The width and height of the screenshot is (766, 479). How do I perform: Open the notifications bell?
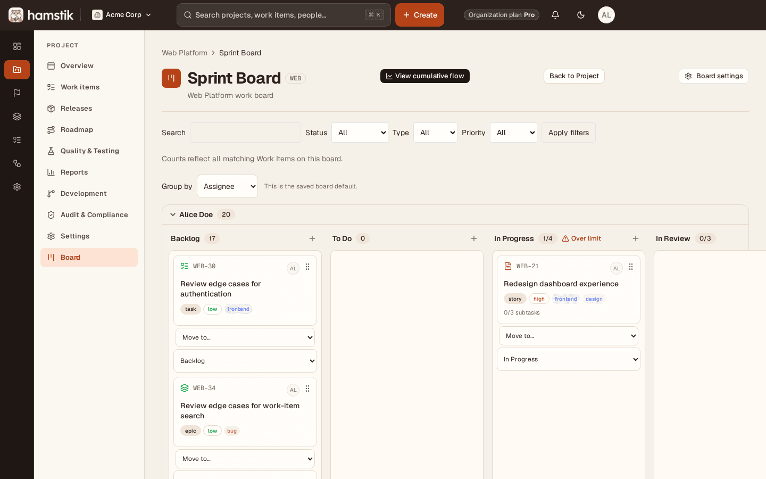555,15
